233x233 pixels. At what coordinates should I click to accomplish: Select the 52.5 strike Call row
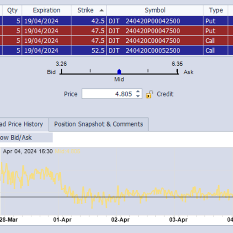point(116,50)
